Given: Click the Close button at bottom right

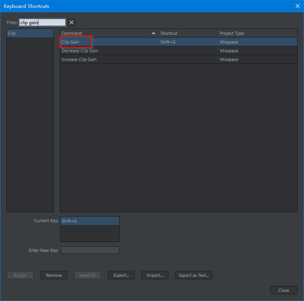Looking at the screenshot, I should point(283,290).
